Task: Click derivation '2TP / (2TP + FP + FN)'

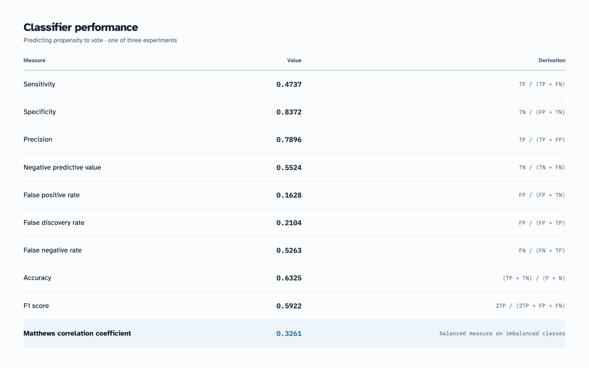Action: [530, 306]
